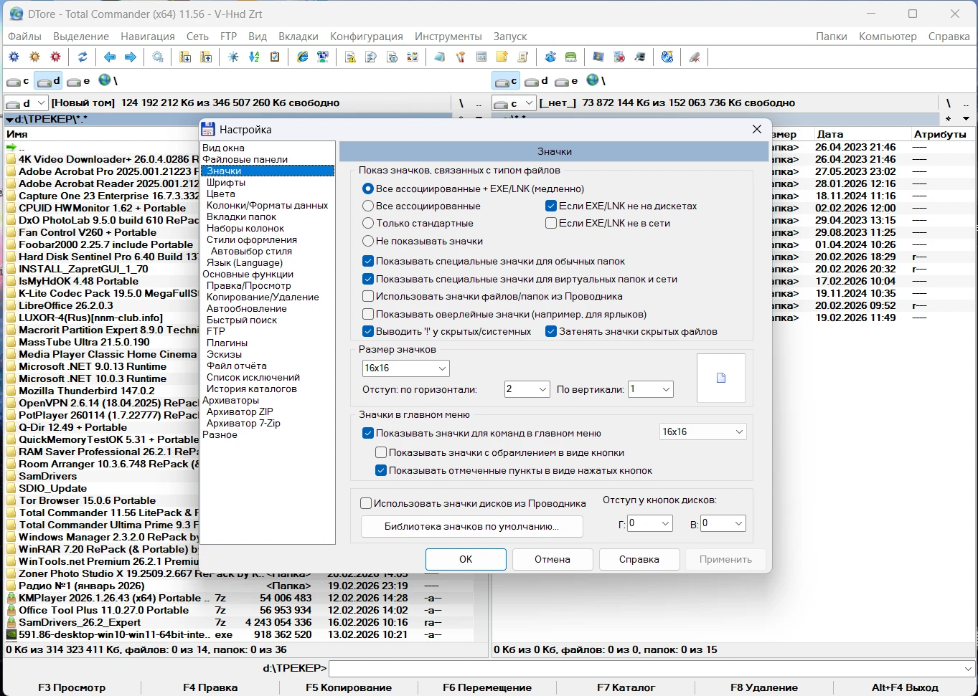Viewport: 978px width, 696px height.
Task: Enable 'Использовать значки файлов/папок из Проводника' checkbox
Action: coord(368,297)
